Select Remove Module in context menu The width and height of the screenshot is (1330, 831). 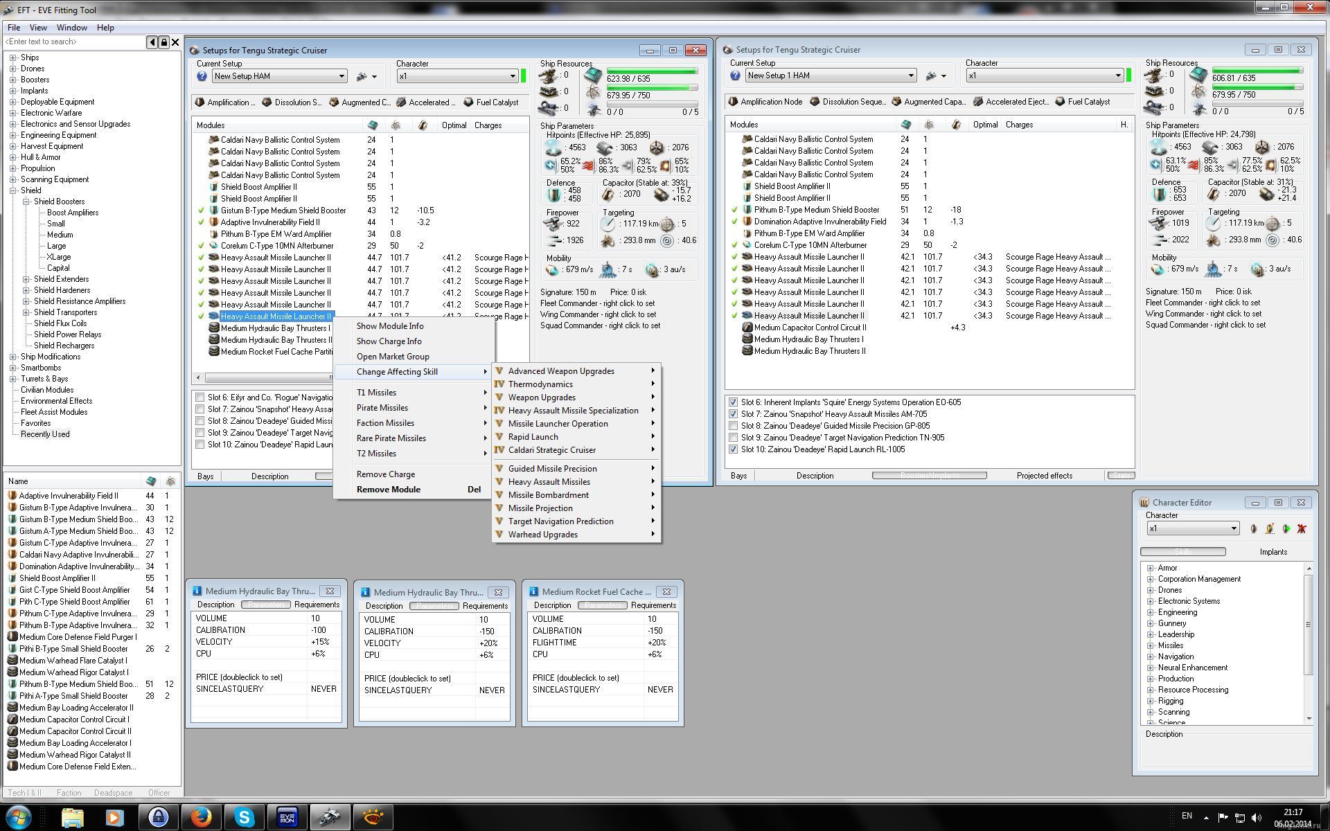point(414,490)
